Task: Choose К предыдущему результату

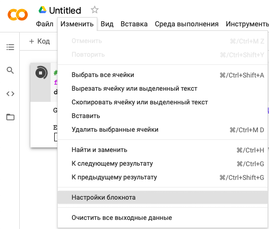Action: pos(163,177)
